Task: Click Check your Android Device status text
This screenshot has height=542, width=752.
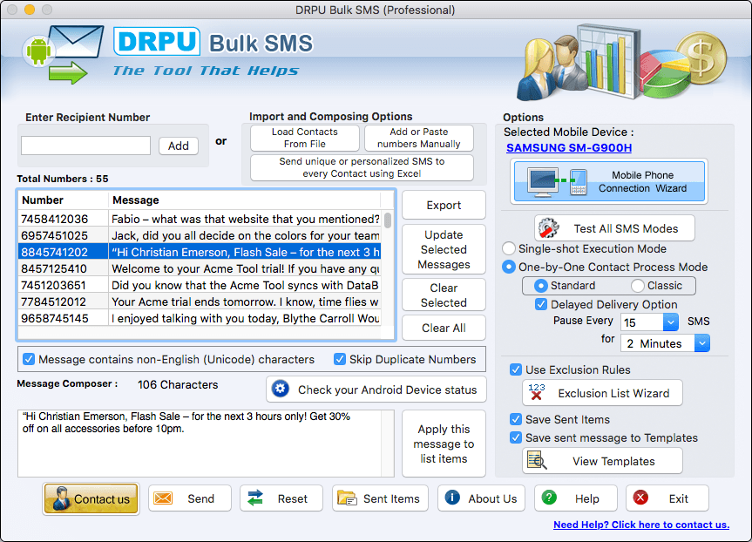Action: (x=388, y=390)
